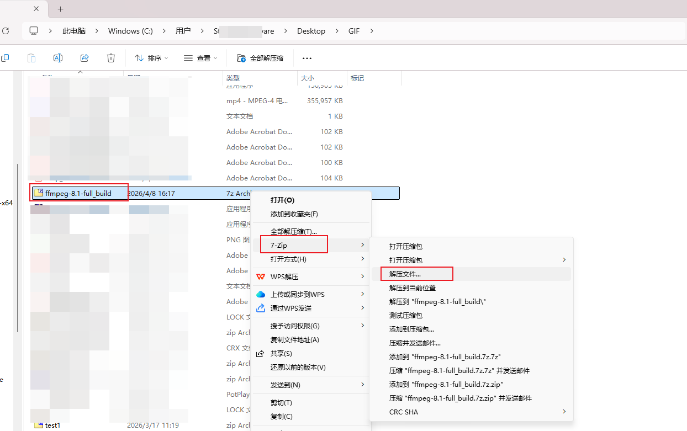Expand the chevron after GIF in the breadcrumb
Image resolution: width=687 pixels, height=431 pixels.
point(371,31)
